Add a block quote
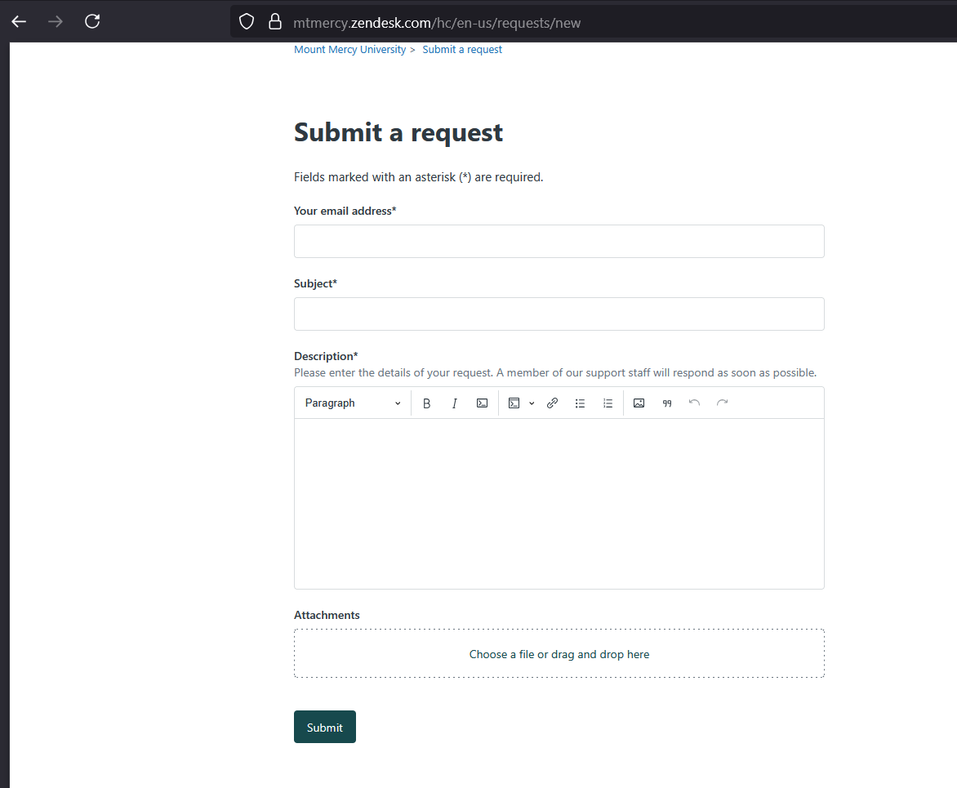Image resolution: width=957 pixels, height=788 pixels. pos(667,403)
